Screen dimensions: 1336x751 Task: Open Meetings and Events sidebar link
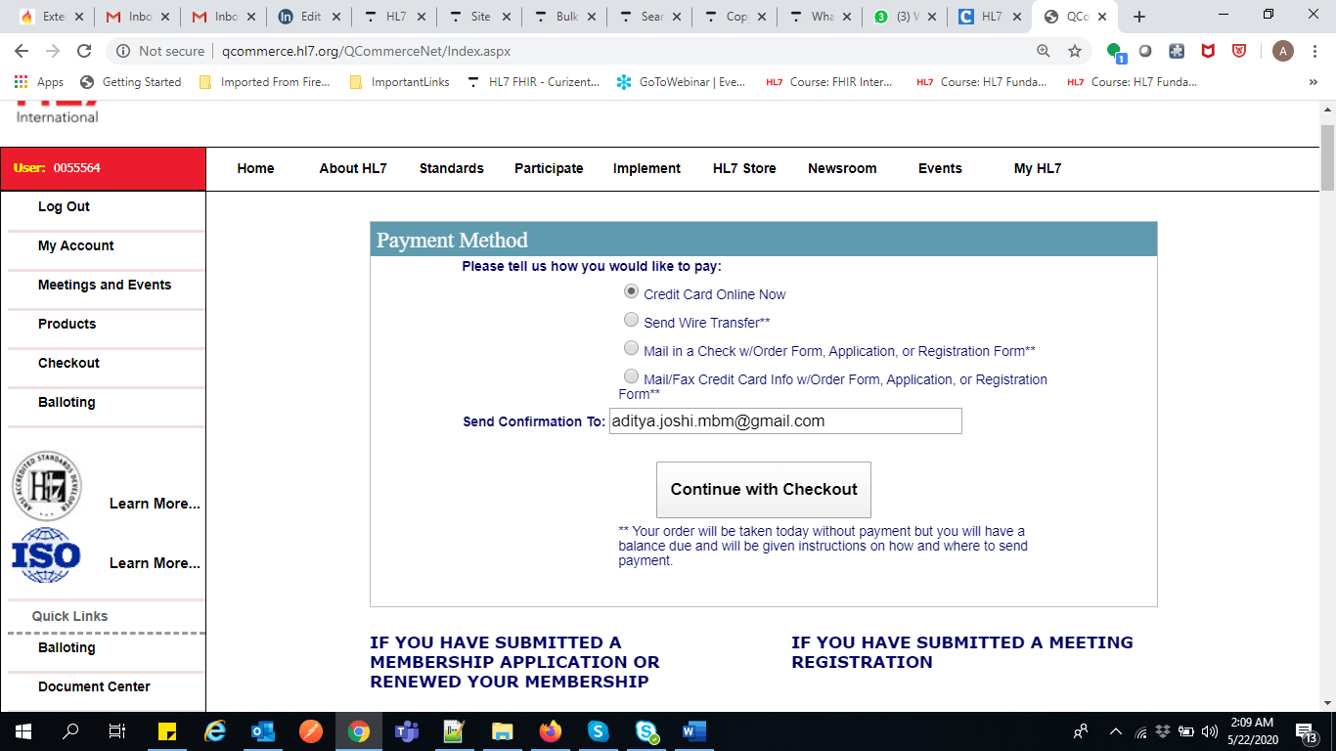105,285
